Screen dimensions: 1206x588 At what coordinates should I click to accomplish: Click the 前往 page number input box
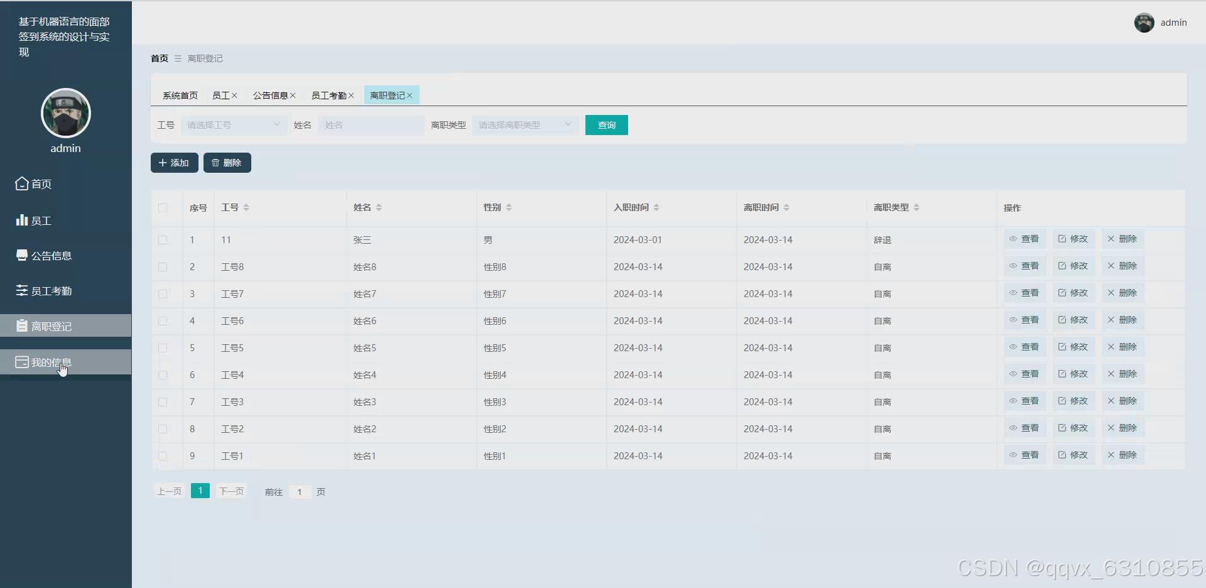tap(300, 492)
